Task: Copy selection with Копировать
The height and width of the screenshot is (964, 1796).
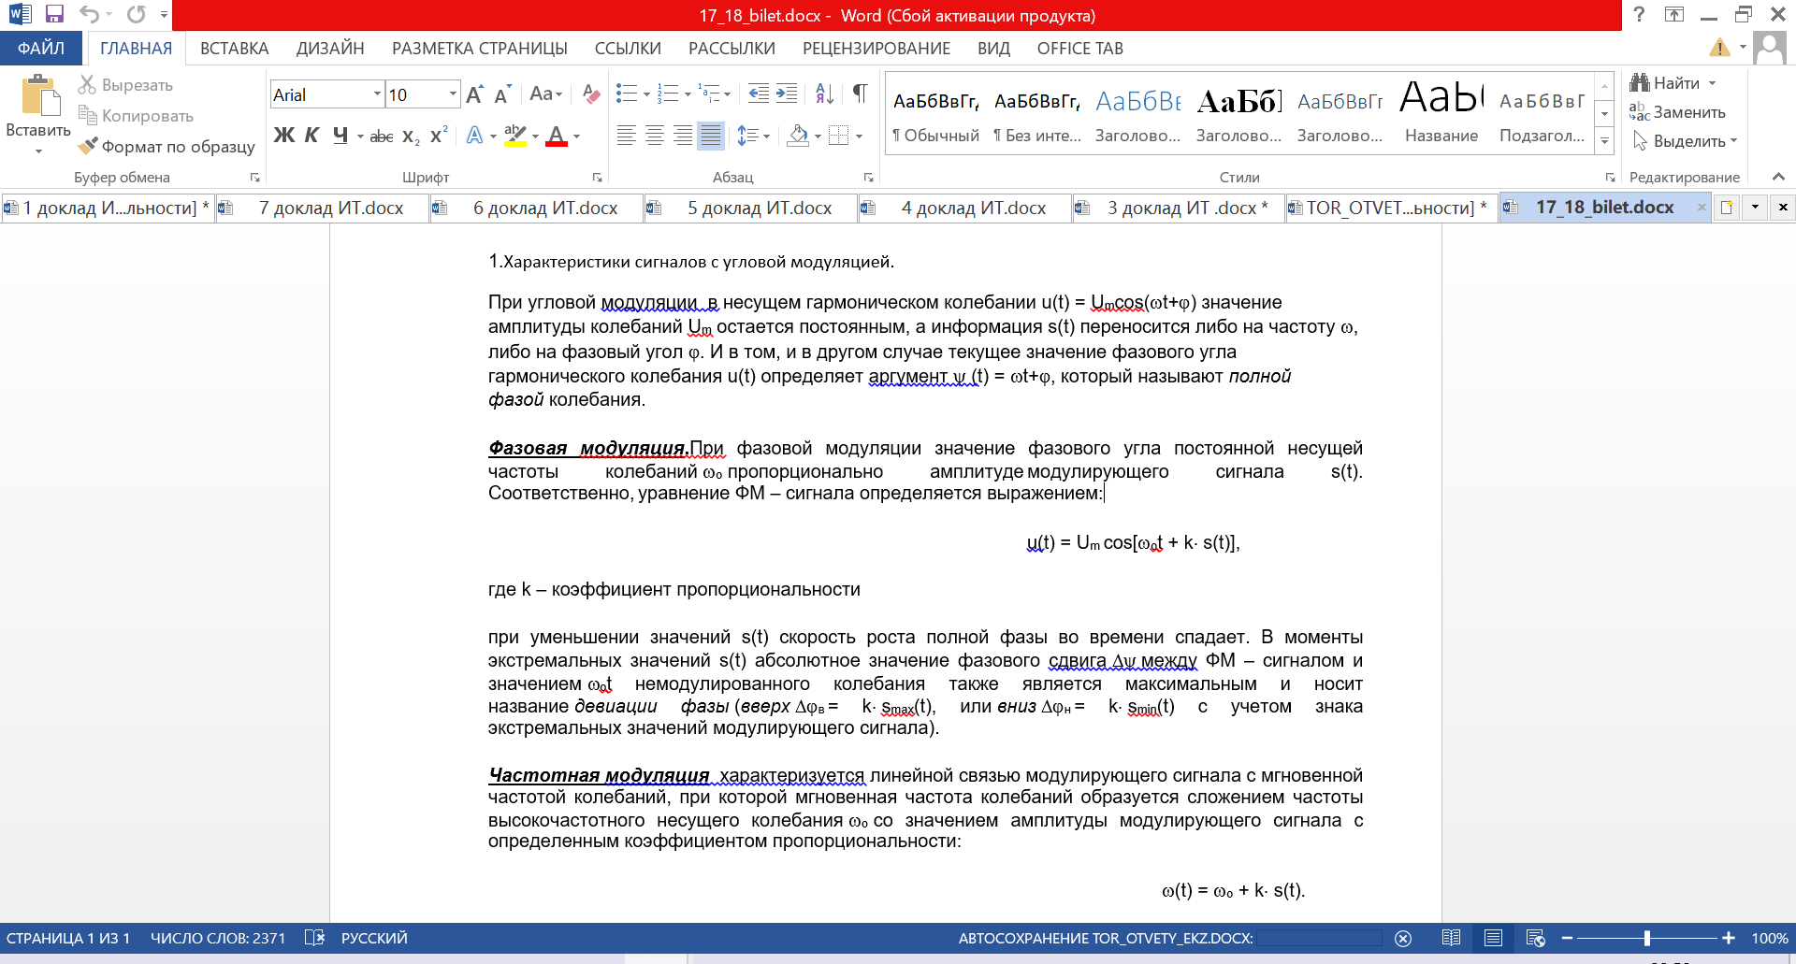Action: [x=137, y=116]
